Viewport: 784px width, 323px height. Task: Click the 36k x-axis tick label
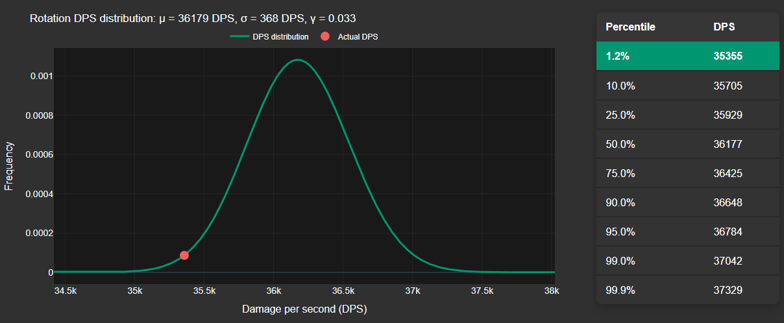pyautogui.click(x=274, y=291)
